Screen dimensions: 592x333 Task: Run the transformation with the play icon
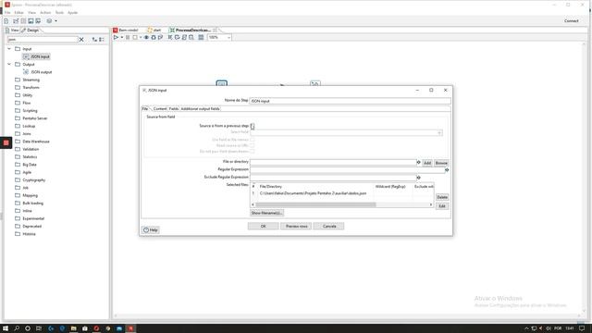point(116,37)
